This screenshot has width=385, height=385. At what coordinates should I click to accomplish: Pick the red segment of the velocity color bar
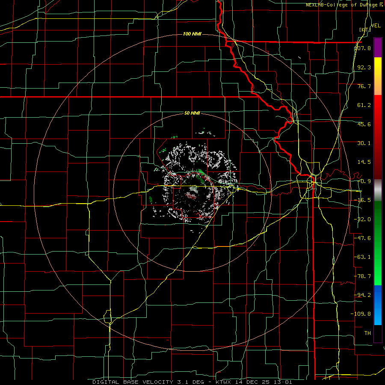[378, 137]
